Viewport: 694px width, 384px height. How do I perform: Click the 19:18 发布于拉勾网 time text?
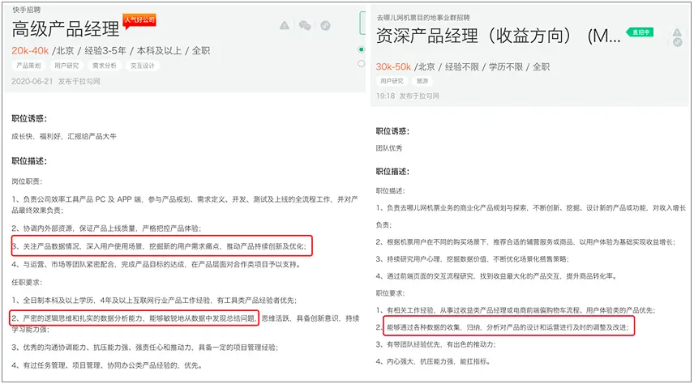pos(408,96)
